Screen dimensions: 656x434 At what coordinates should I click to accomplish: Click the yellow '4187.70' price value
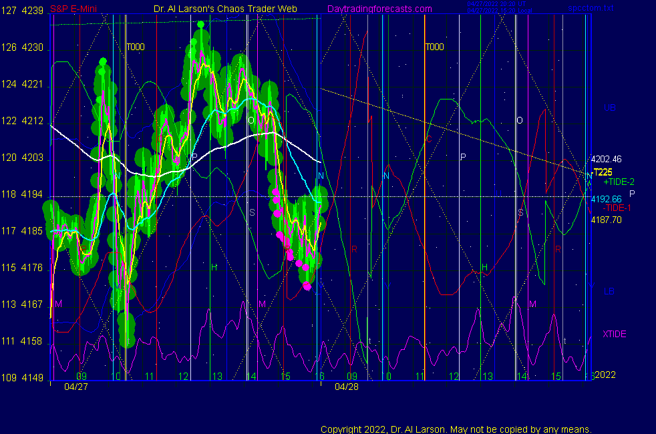click(606, 220)
